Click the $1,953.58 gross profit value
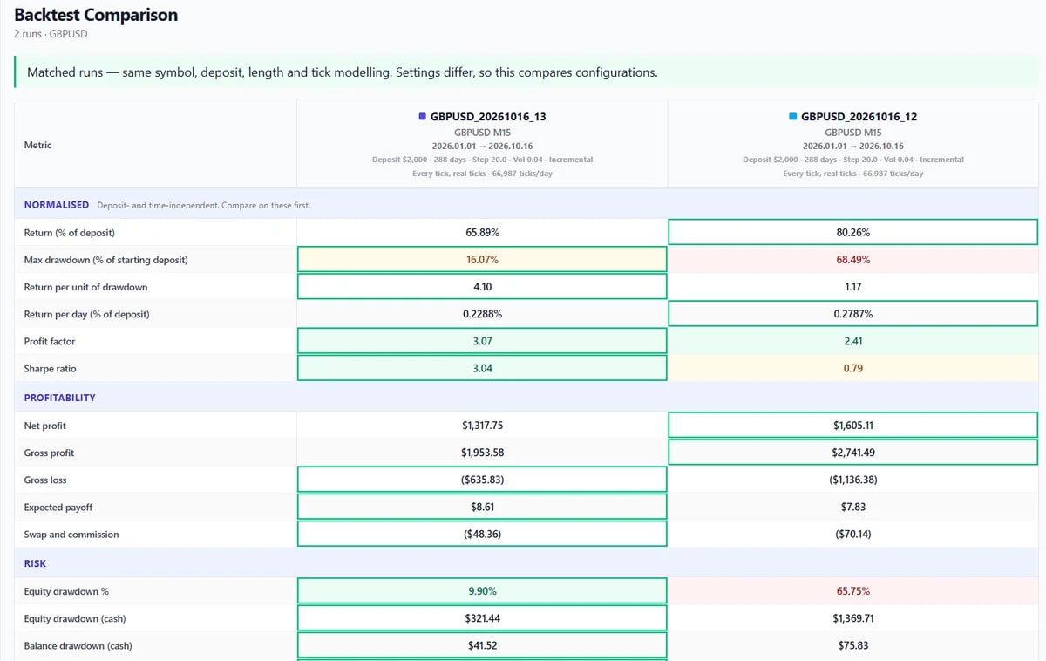Viewport: 1046px width, 661px height. pos(482,453)
